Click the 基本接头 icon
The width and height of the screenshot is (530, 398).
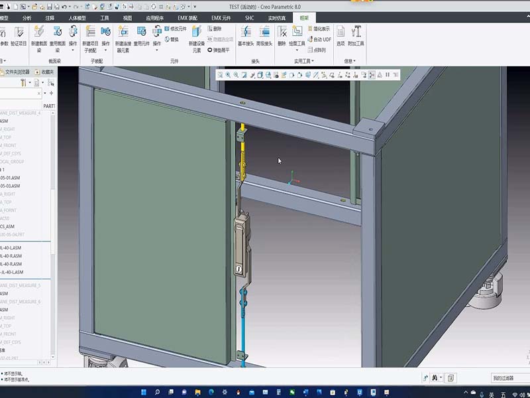(x=245, y=32)
